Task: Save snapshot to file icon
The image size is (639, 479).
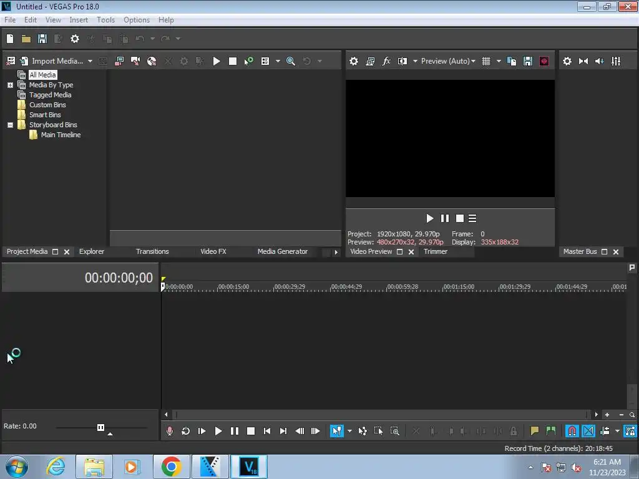Action: (x=528, y=61)
